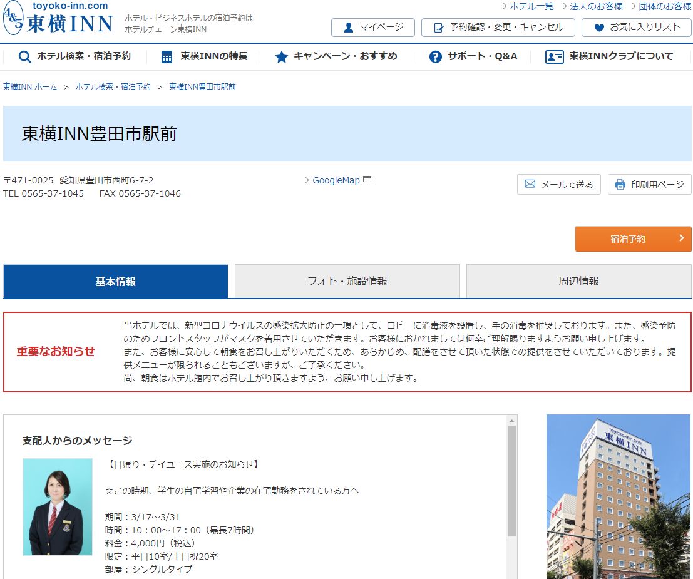The height and width of the screenshot is (579, 693).
Task: Open 予約確認・変更・キャンセル
Action: point(498,28)
